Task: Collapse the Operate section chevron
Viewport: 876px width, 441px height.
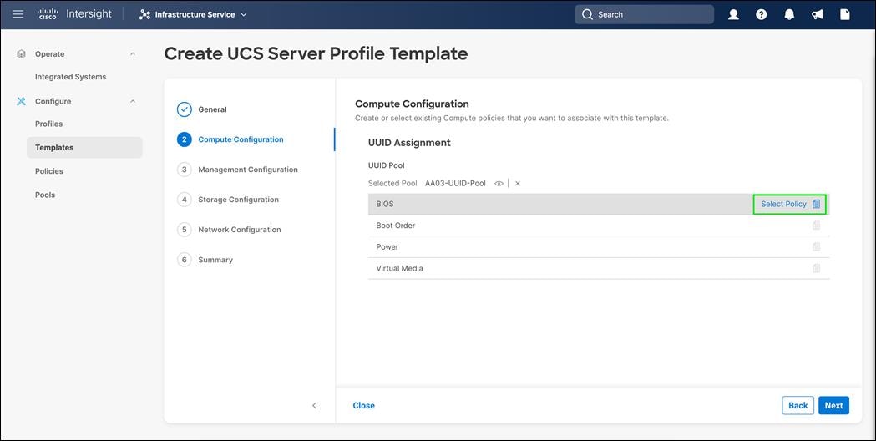Action: pyautogui.click(x=133, y=54)
